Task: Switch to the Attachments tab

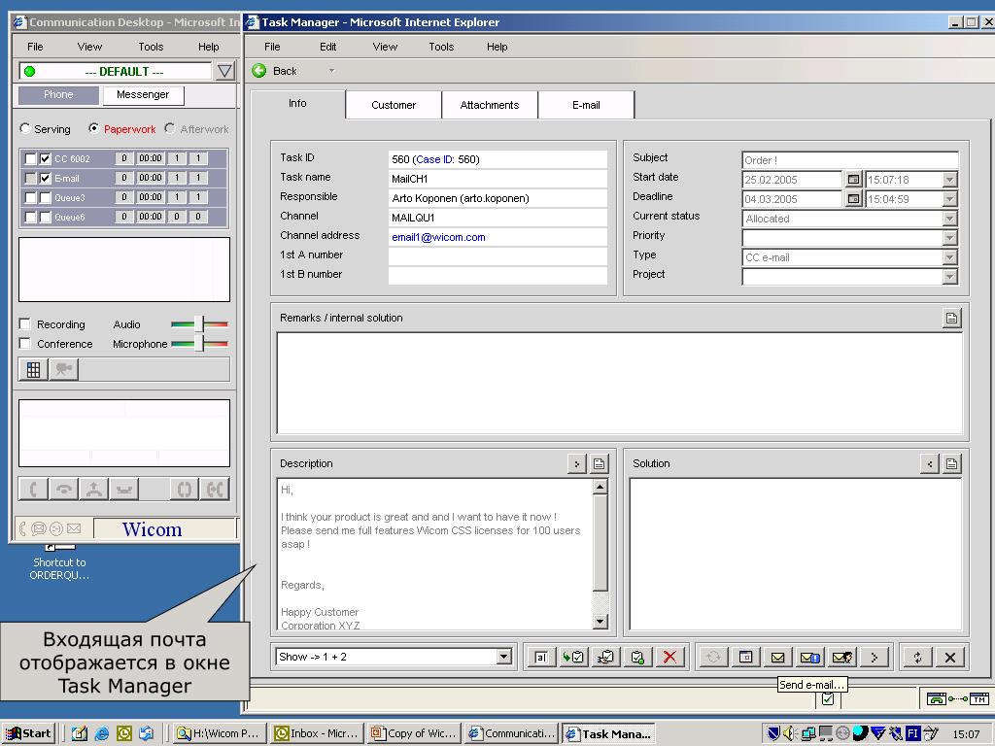Action: click(x=490, y=105)
